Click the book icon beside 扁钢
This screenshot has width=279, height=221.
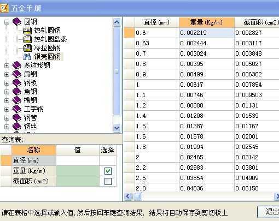(17, 74)
